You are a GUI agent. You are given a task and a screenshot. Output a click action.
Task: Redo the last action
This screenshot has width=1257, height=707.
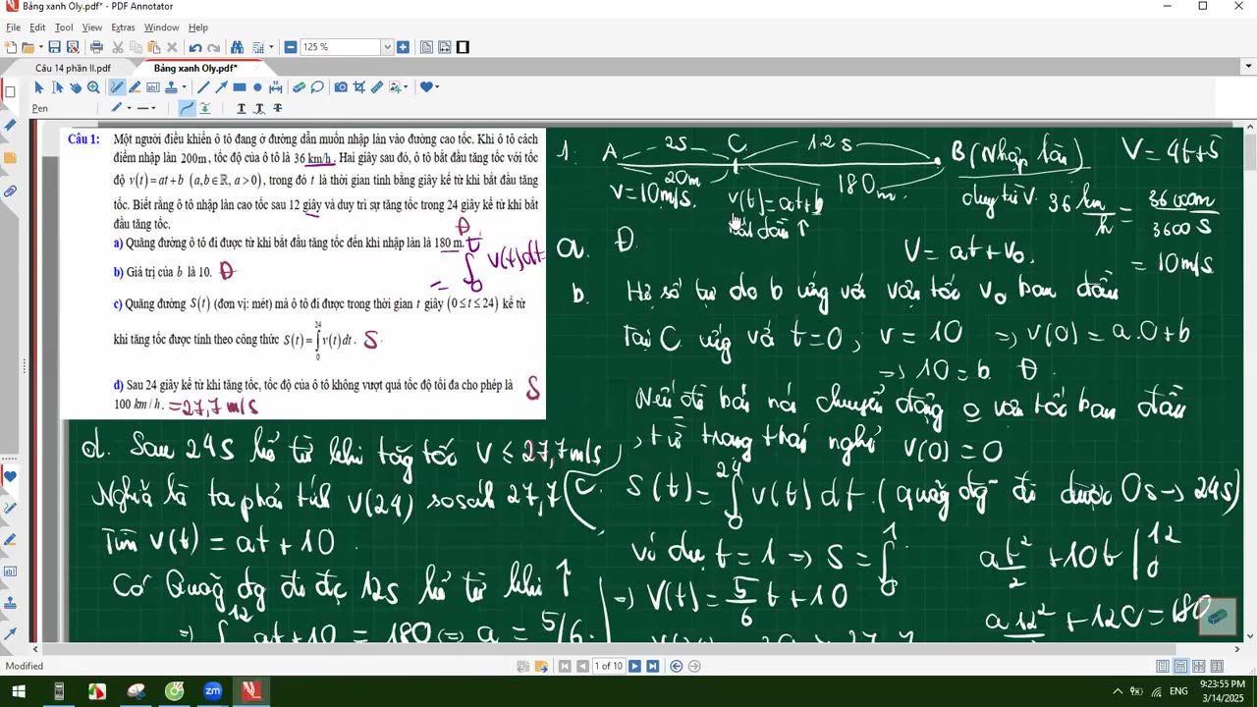coord(213,47)
